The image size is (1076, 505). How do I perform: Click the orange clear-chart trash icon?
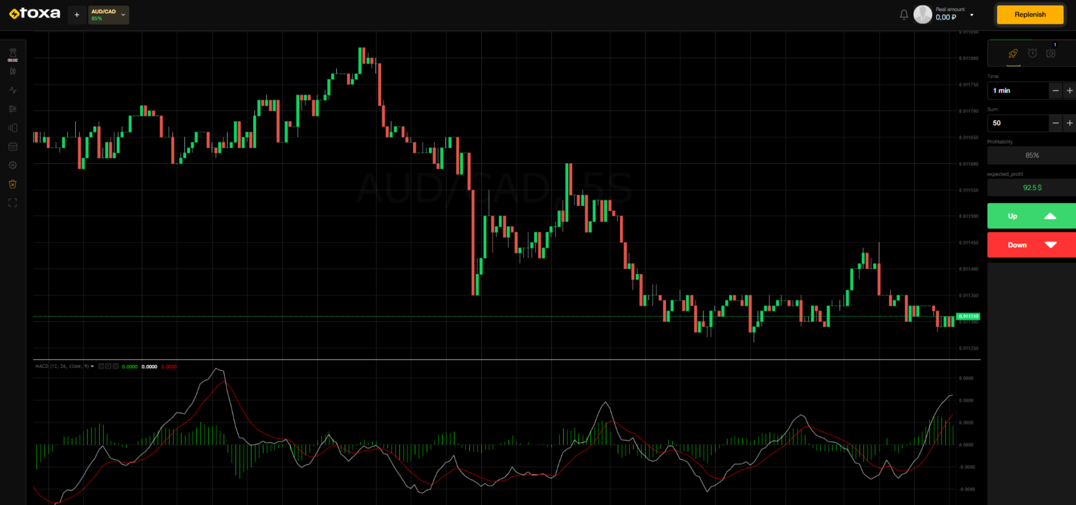coord(13,184)
